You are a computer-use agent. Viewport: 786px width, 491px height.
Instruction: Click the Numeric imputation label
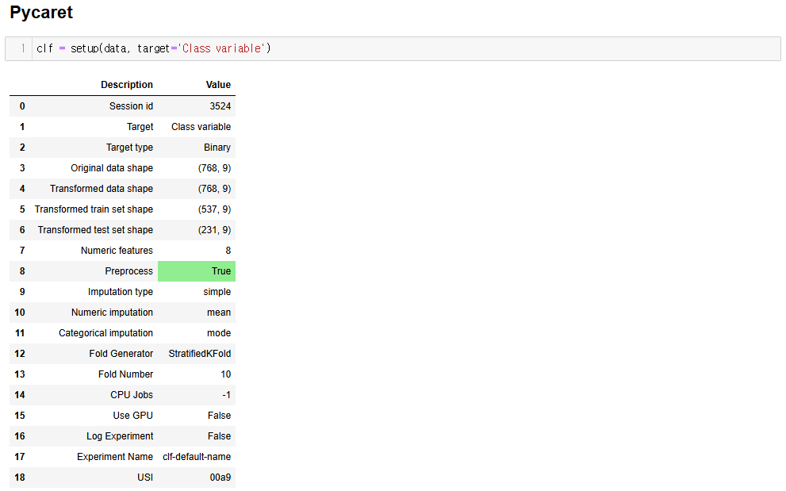(x=112, y=312)
